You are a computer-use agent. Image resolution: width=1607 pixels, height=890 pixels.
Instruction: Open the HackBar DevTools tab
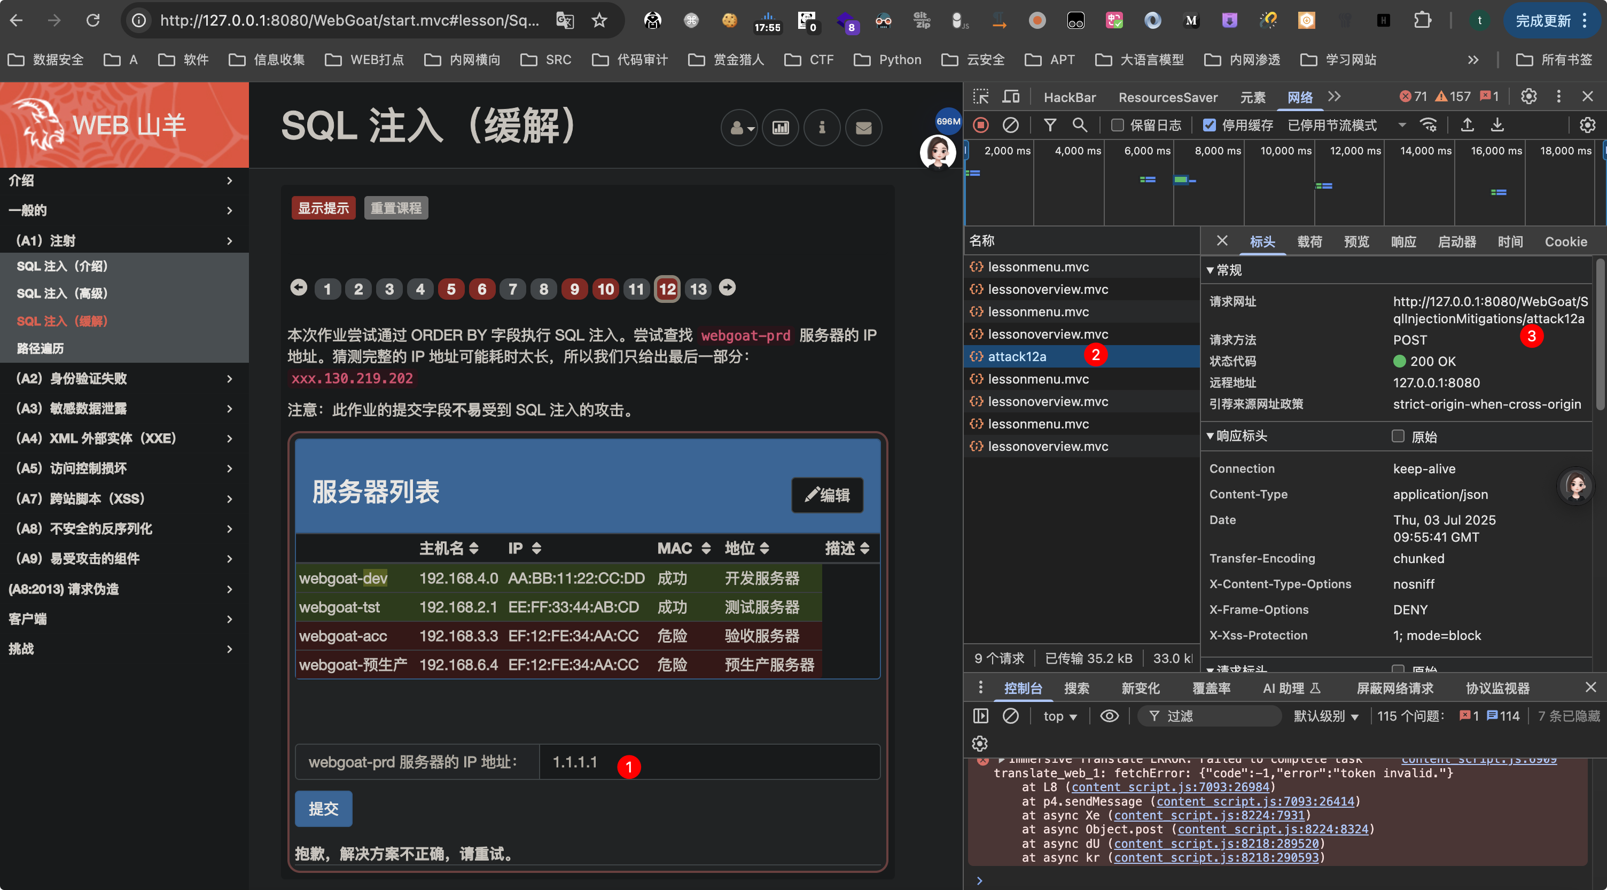click(x=1069, y=97)
